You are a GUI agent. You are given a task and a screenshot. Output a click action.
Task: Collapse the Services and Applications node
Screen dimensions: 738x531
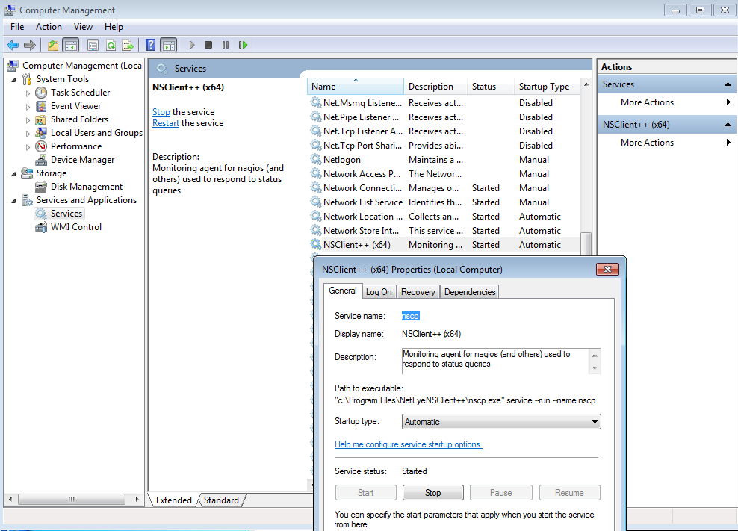point(13,201)
